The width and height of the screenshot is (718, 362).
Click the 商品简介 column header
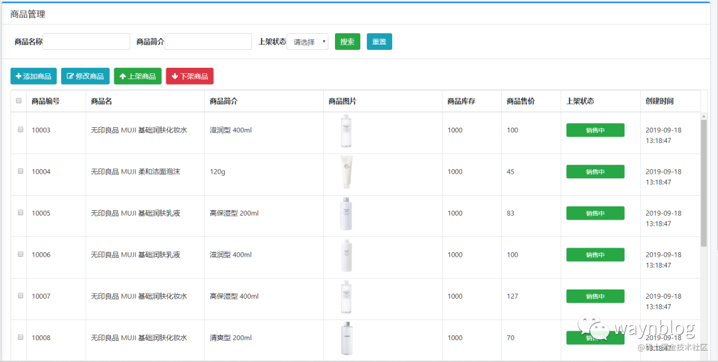pyautogui.click(x=223, y=101)
